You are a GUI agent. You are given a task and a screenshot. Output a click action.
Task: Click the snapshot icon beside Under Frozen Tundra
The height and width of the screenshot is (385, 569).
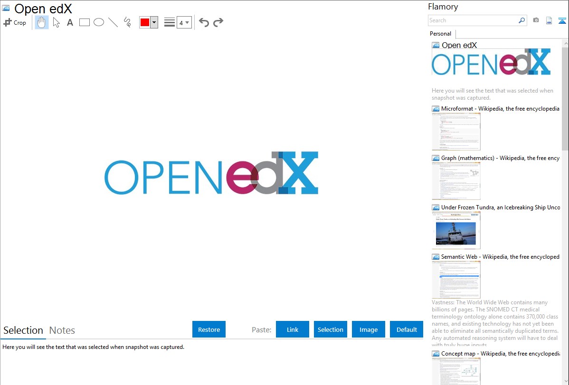(x=436, y=207)
